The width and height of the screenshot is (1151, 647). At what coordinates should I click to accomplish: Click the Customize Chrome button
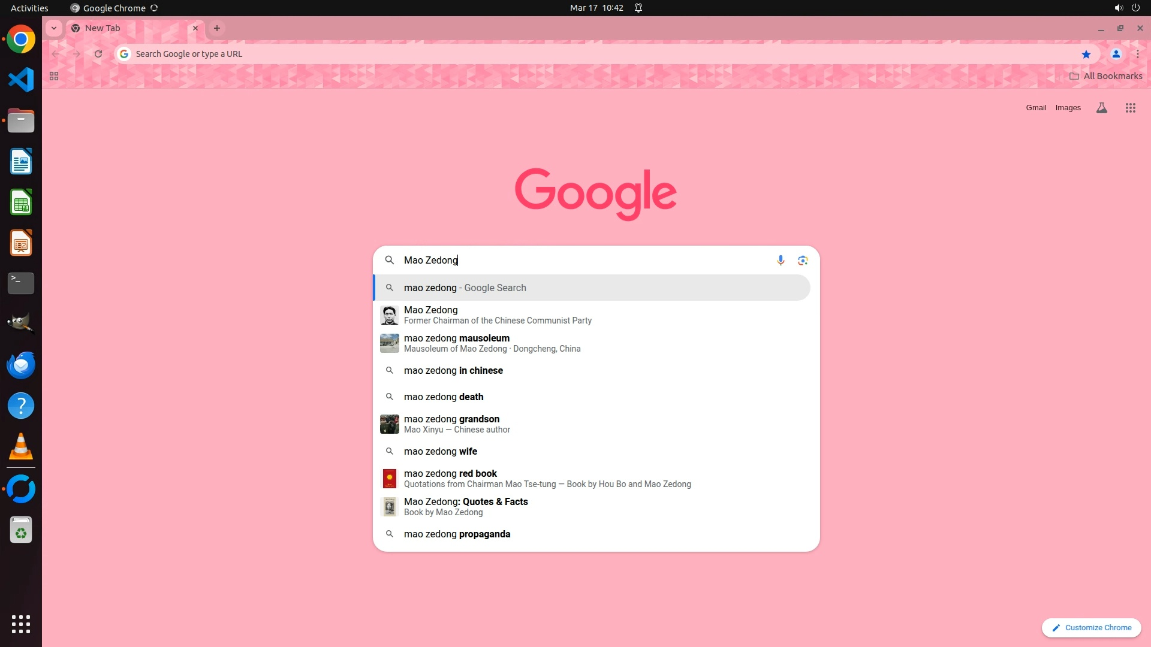click(1091, 627)
